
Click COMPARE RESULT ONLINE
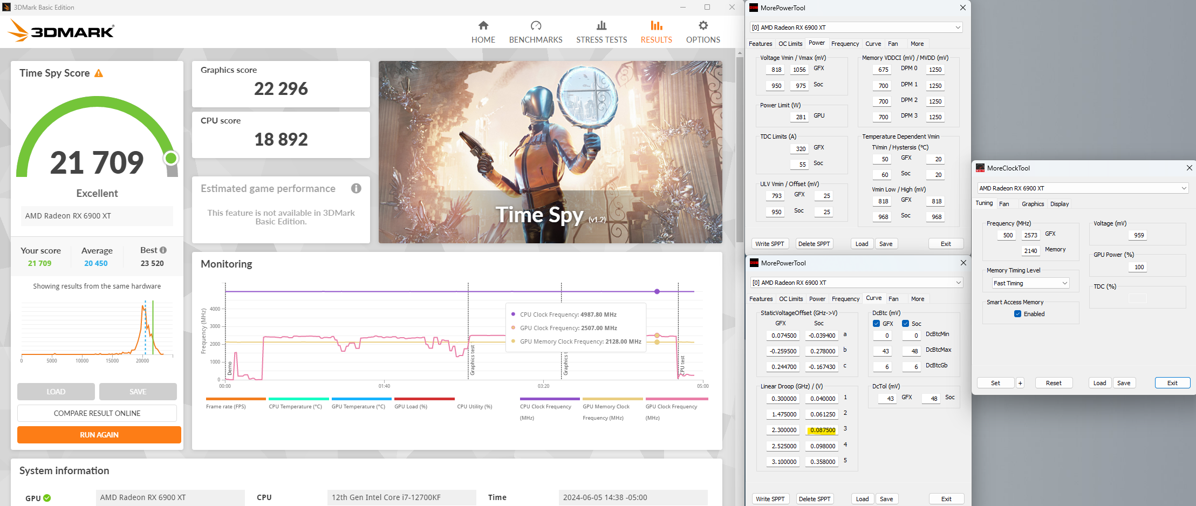(97, 413)
